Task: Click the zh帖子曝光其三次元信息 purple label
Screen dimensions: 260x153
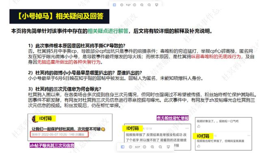Action: [52, 145]
